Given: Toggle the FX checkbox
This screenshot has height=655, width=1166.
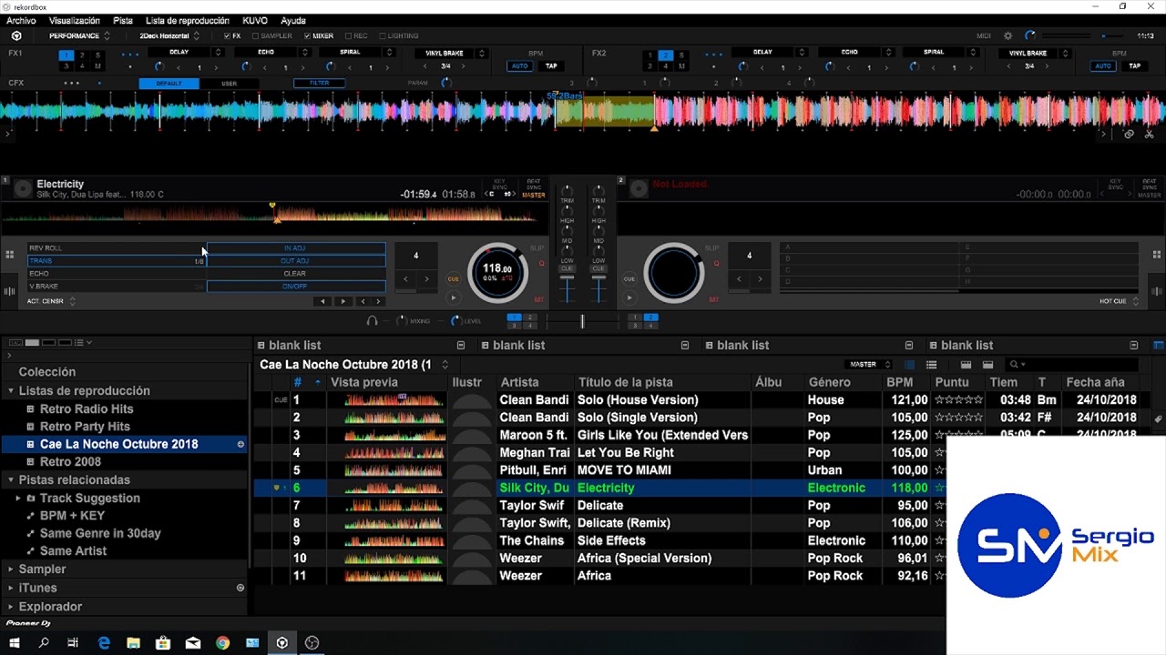Looking at the screenshot, I should tap(227, 36).
